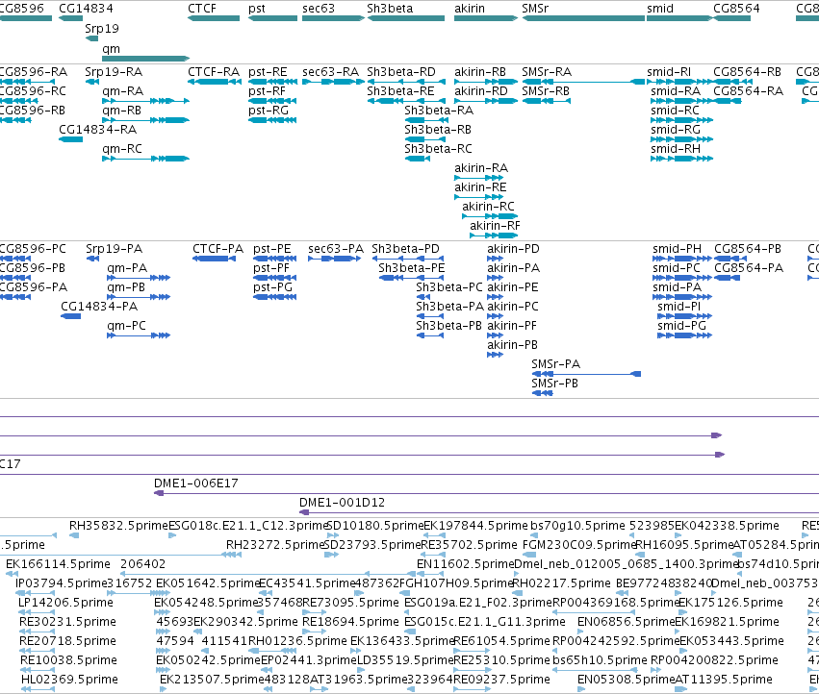Screen dimensions: 819x694
Task: Select protein akirin-PB
Action: point(496,355)
